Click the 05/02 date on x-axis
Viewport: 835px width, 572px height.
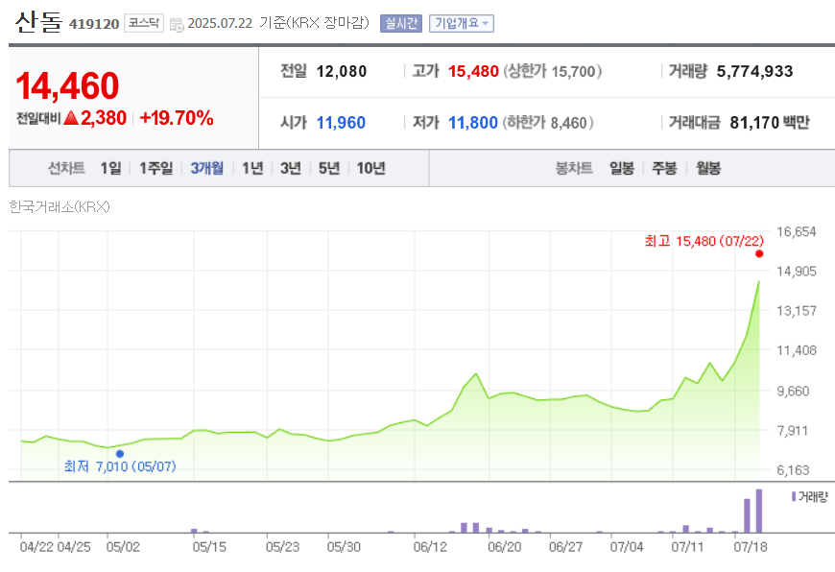coord(123,547)
